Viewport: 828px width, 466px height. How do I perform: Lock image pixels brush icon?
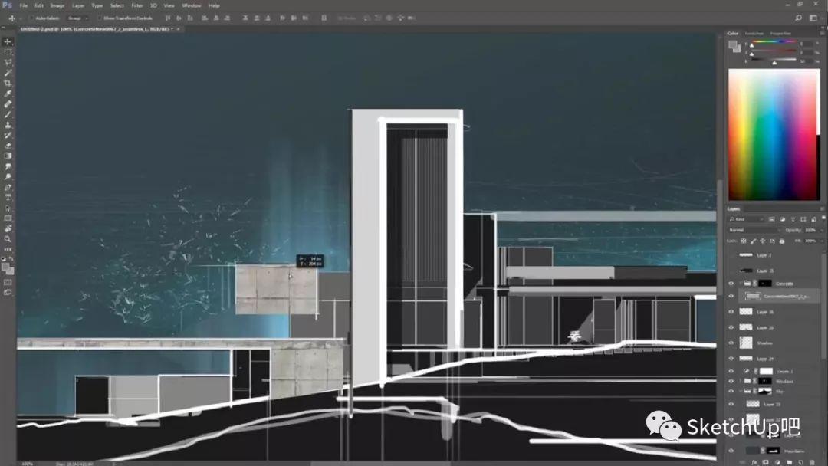(x=753, y=241)
